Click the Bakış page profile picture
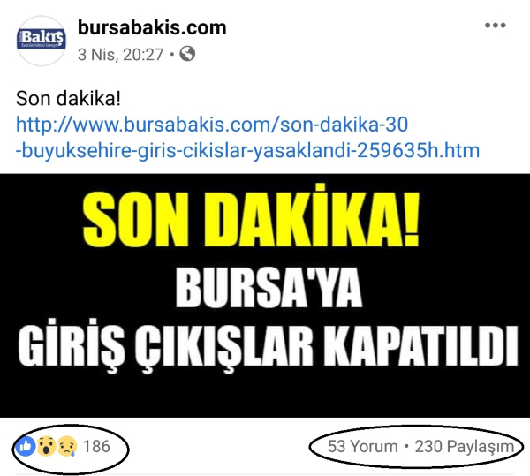530x476 pixels. [41, 41]
